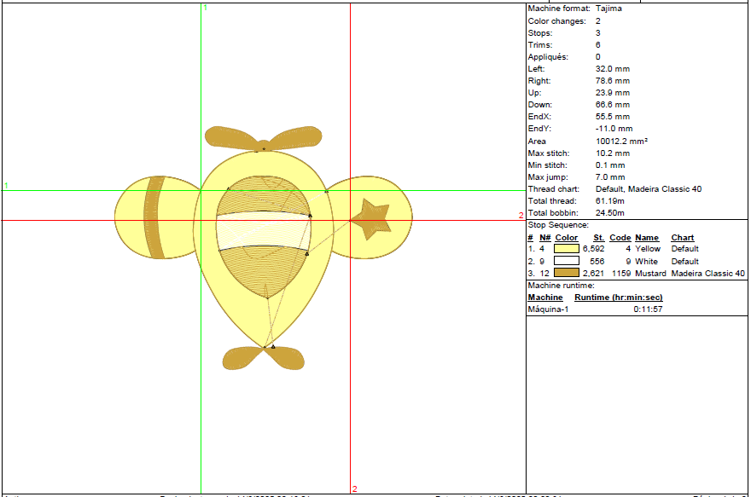Click the mustard star on the right wing
The width and height of the screenshot is (751, 497).
pyautogui.click(x=371, y=220)
